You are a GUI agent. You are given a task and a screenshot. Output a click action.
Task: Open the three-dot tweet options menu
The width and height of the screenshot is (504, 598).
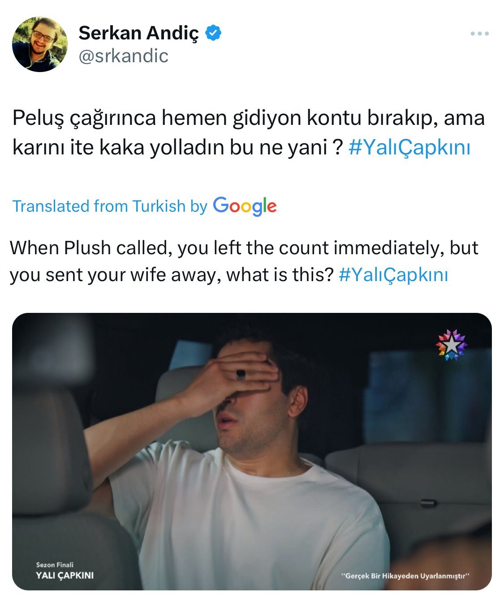pyautogui.click(x=479, y=34)
